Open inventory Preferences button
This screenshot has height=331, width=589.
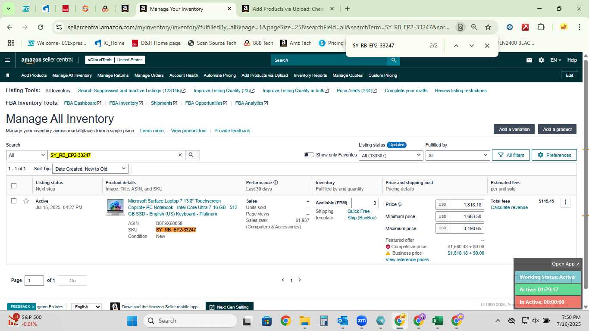(554, 155)
